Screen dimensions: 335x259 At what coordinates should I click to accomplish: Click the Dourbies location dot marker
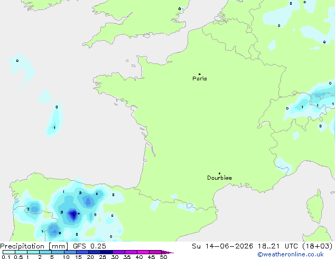coord(219,173)
